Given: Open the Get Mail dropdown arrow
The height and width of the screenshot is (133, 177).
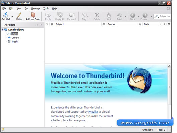Looking at the screenshot, I should tap(12, 17).
